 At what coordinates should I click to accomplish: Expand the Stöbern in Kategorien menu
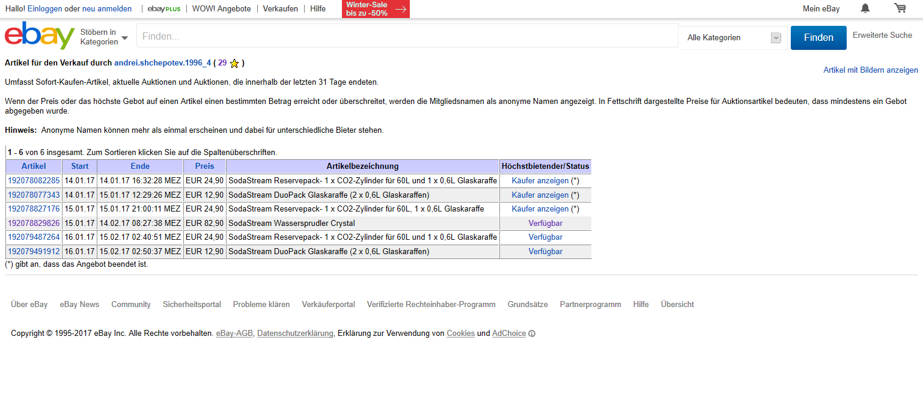pos(104,37)
